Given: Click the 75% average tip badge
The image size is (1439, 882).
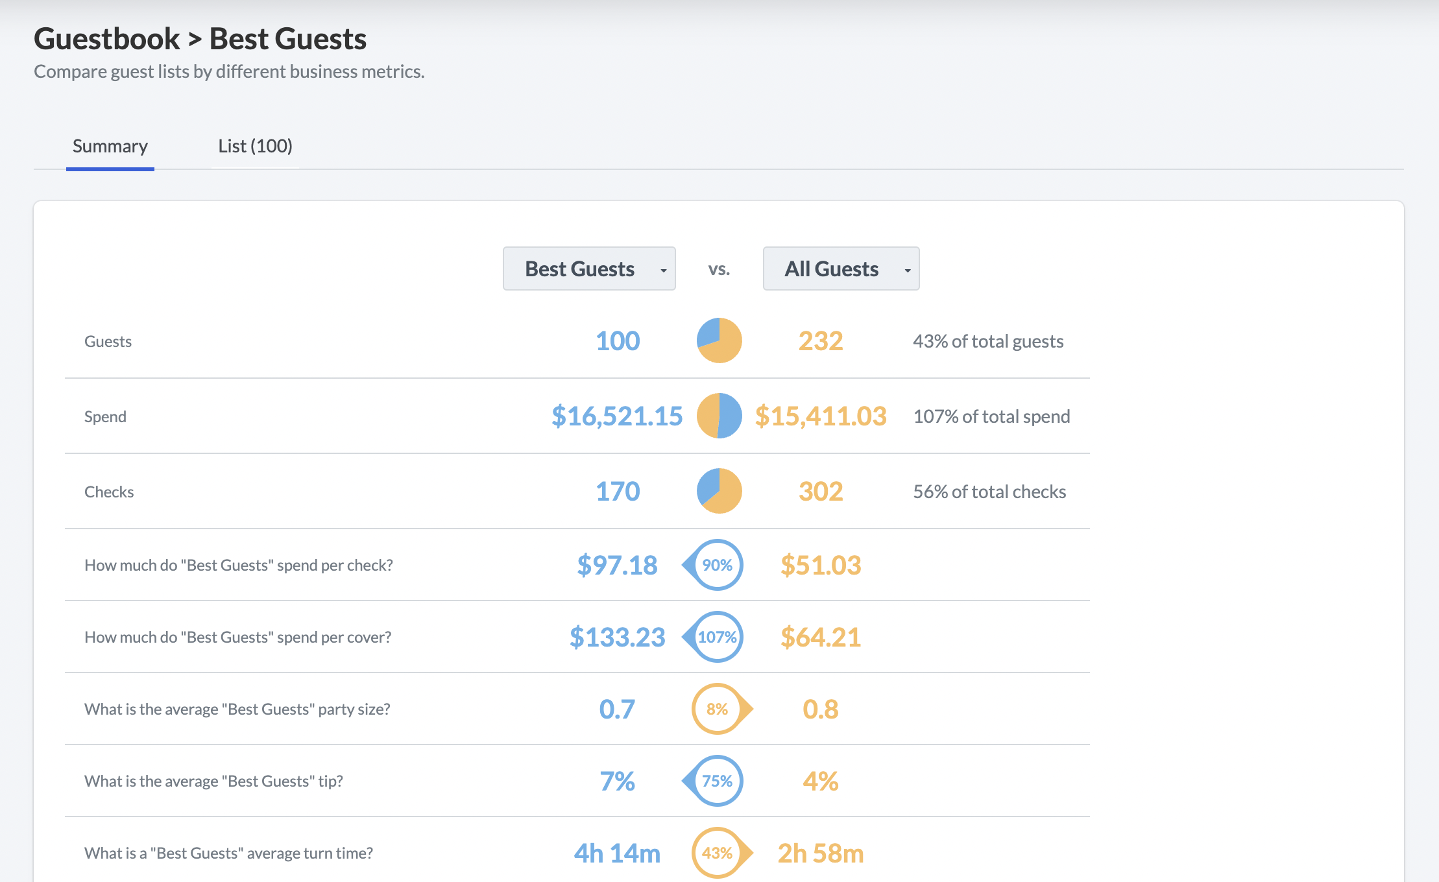Looking at the screenshot, I should point(713,781).
